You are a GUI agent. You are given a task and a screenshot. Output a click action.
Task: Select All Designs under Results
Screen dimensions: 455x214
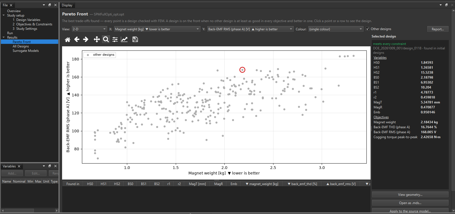pyautogui.click(x=21, y=46)
